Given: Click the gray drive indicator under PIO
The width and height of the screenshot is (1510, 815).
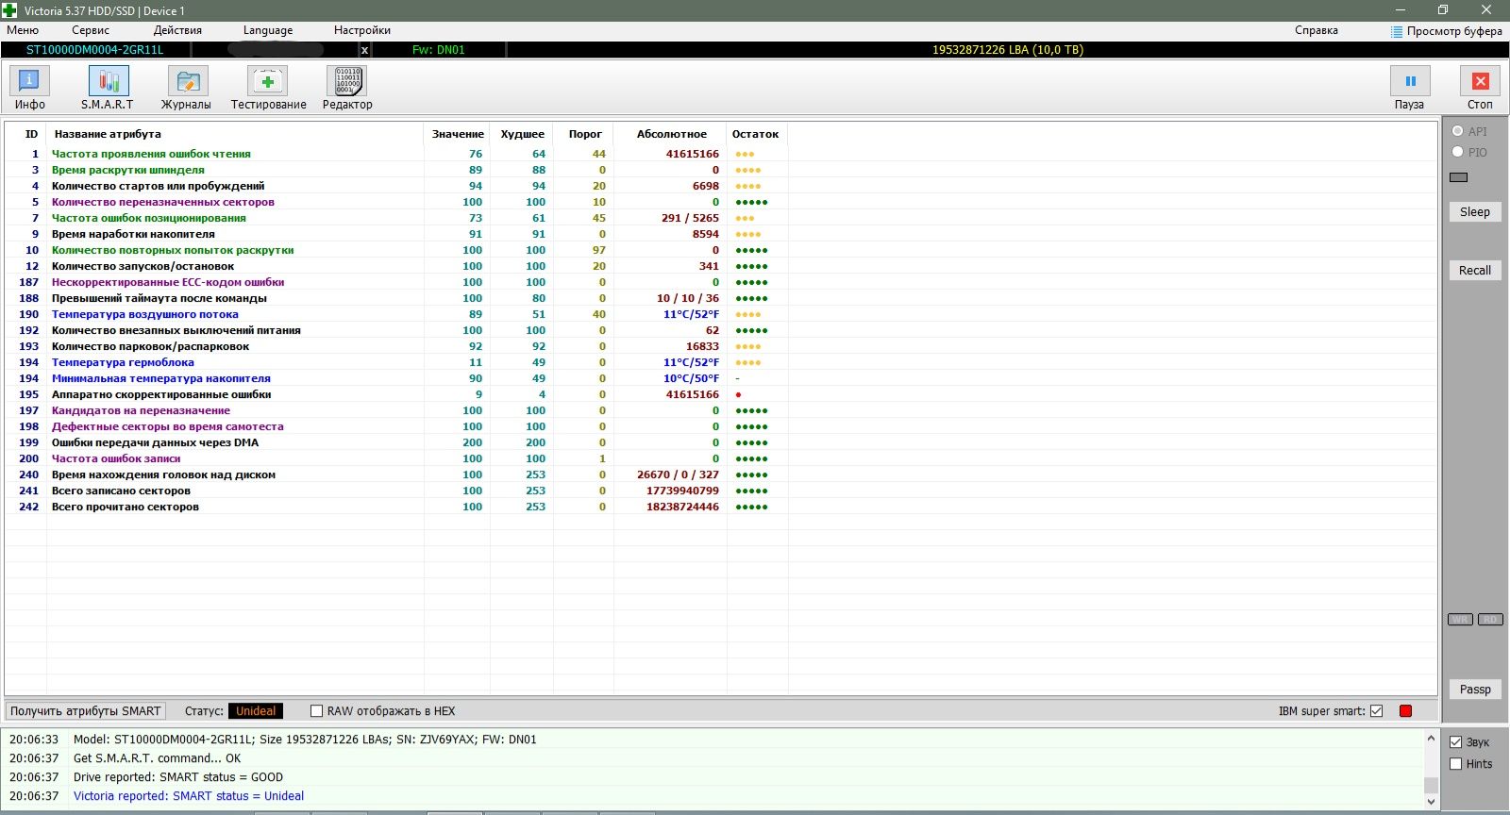Looking at the screenshot, I should [x=1459, y=177].
